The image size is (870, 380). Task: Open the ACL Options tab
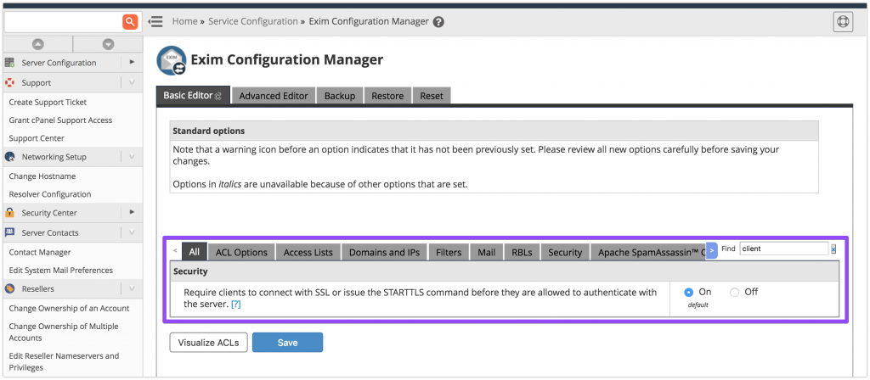241,252
